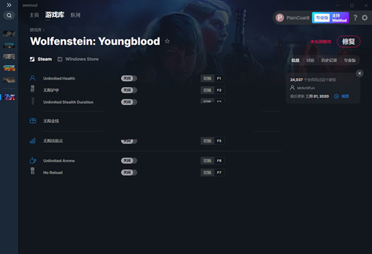Viewport: 372px width, 254px height.
Task: Open the search icon in sidebar
Action: [9, 15]
